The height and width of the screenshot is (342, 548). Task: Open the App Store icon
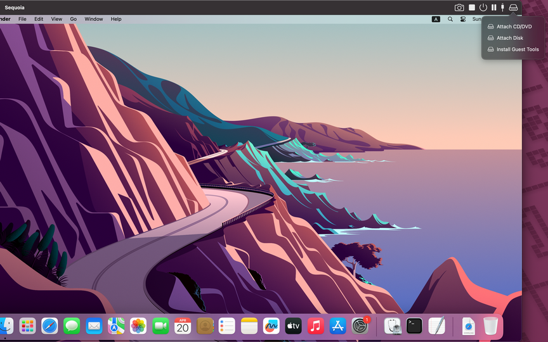point(337,326)
